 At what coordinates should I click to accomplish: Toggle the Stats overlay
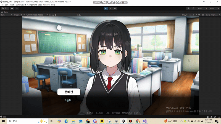[x=208, y=15]
